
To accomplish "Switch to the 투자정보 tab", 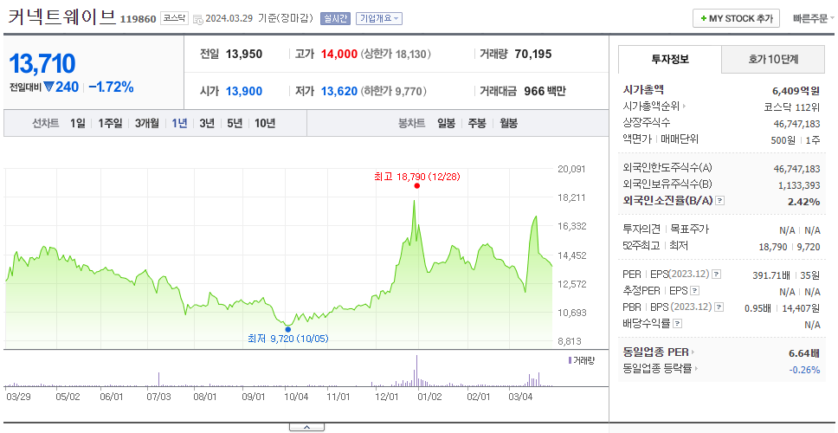I will click(x=670, y=60).
